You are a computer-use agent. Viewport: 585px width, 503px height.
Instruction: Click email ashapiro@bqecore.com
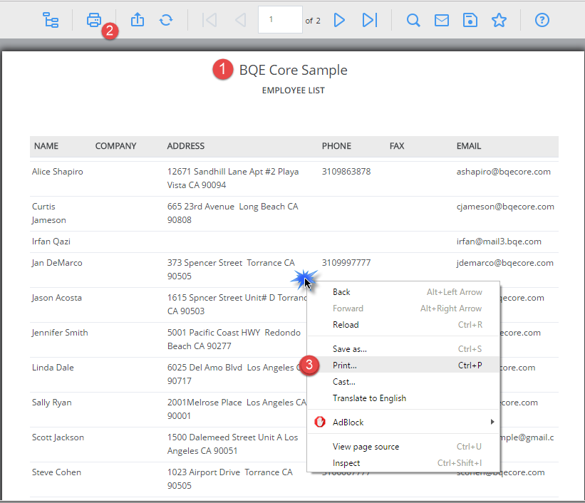click(503, 172)
